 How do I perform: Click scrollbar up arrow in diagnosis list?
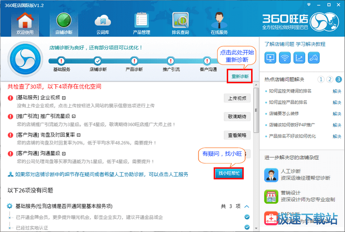[256, 85]
